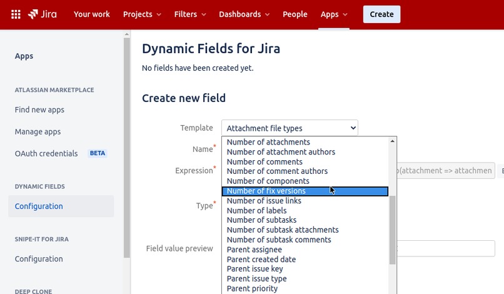Open the People page
Viewport: 504px width, 294px height.
coord(295,14)
